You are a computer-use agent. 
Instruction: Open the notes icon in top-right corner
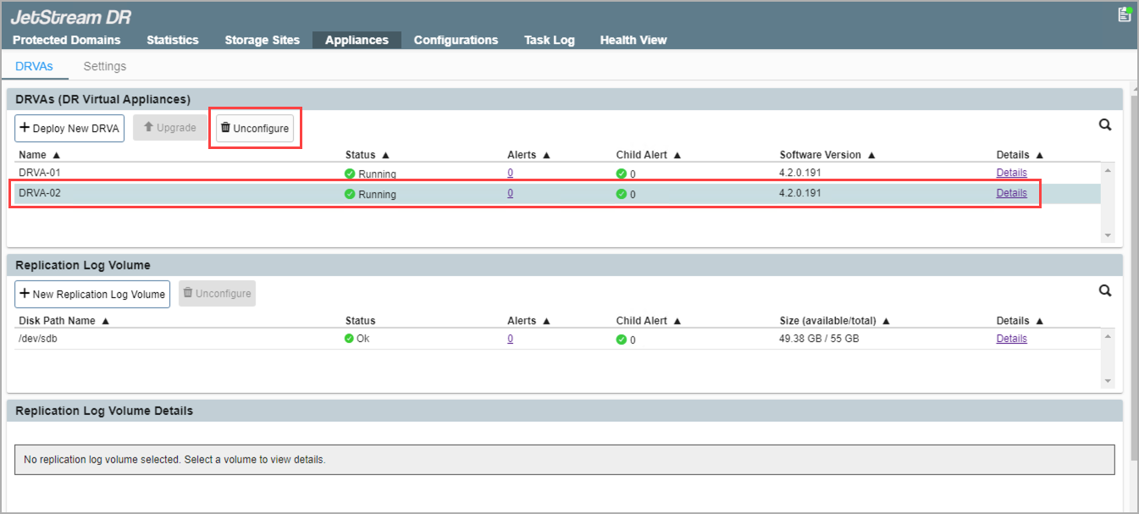pyautogui.click(x=1125, y=14)
